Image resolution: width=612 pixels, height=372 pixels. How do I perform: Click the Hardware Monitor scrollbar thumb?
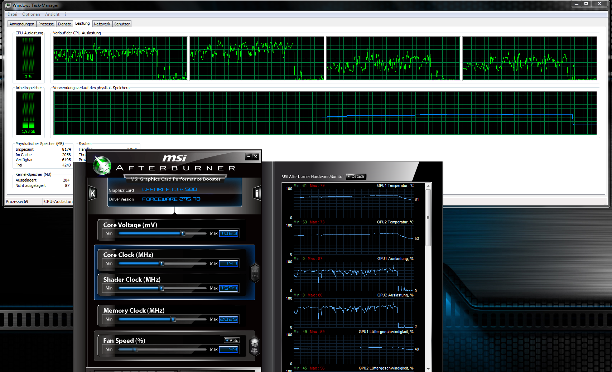[428, 218]
